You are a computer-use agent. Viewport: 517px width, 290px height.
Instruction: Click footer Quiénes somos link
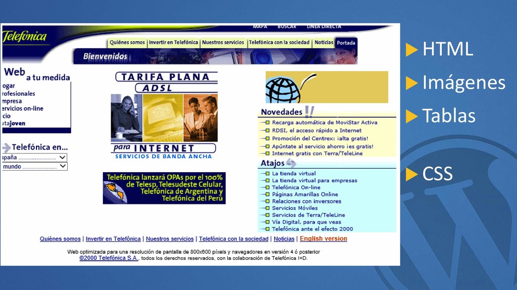click(x=60, y=239)
